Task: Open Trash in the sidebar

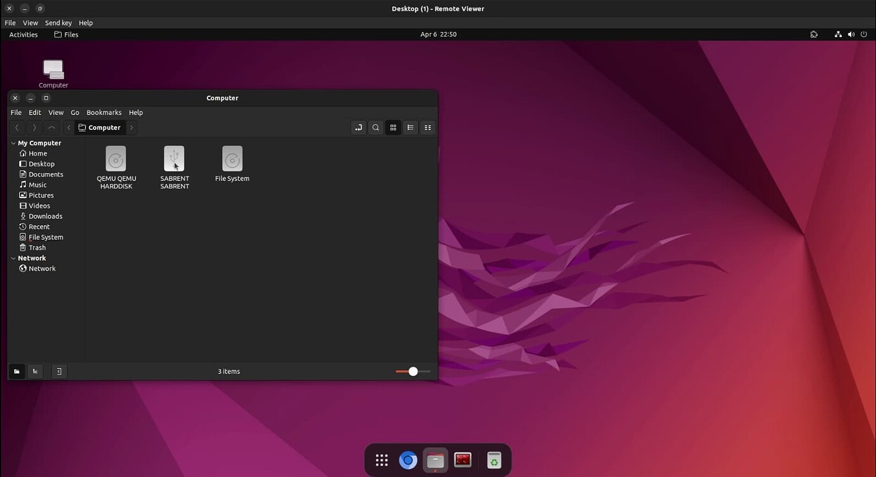Action: click(37, 247)
